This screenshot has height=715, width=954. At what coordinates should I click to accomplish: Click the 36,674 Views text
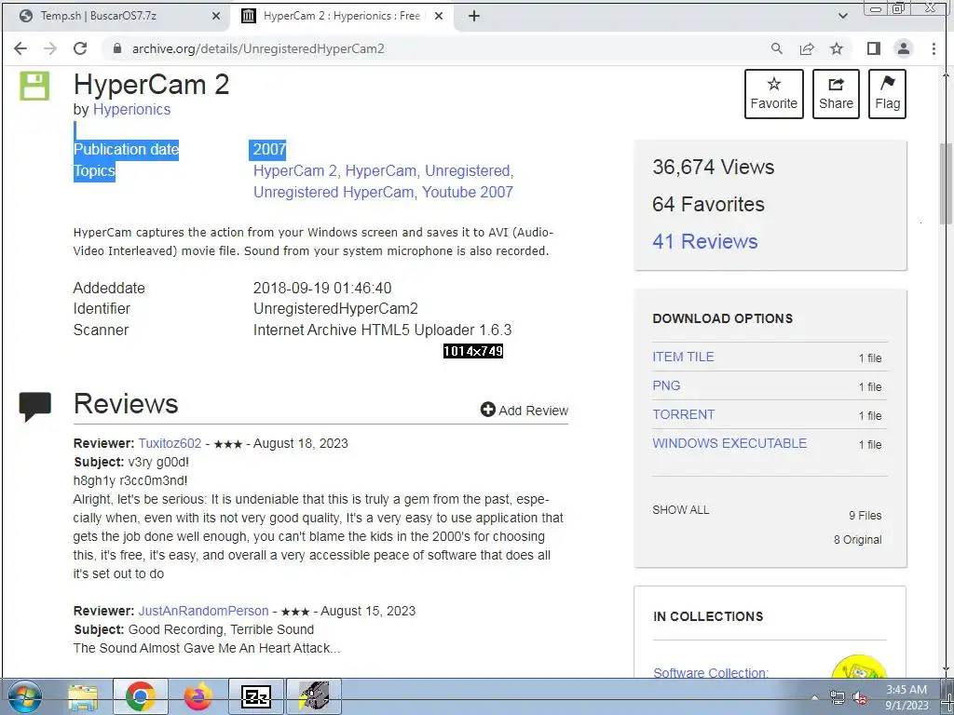713,168
